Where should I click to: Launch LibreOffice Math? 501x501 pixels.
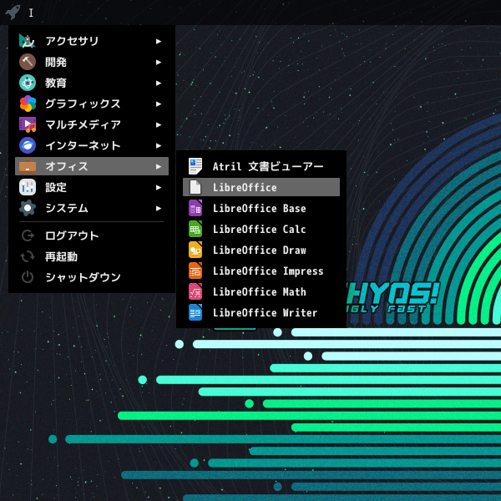261,291
